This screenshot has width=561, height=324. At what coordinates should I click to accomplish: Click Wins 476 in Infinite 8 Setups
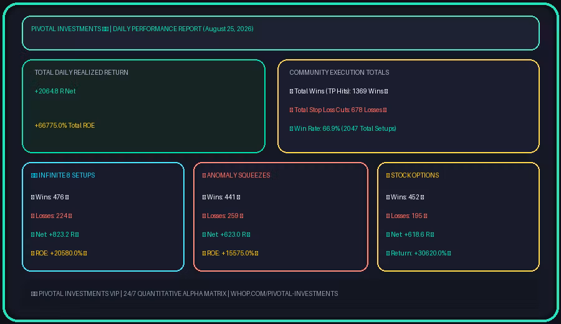(x=50, y=197)
